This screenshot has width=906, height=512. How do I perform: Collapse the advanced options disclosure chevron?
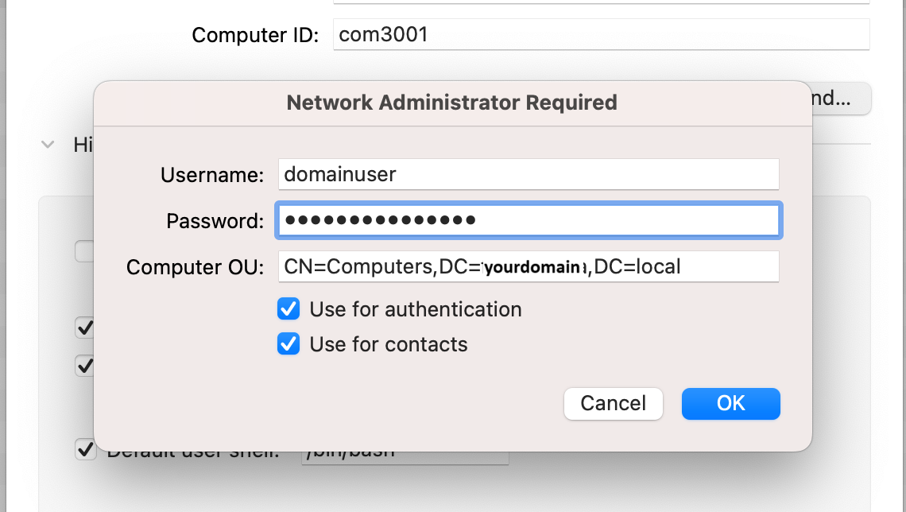tap(48, 145)
